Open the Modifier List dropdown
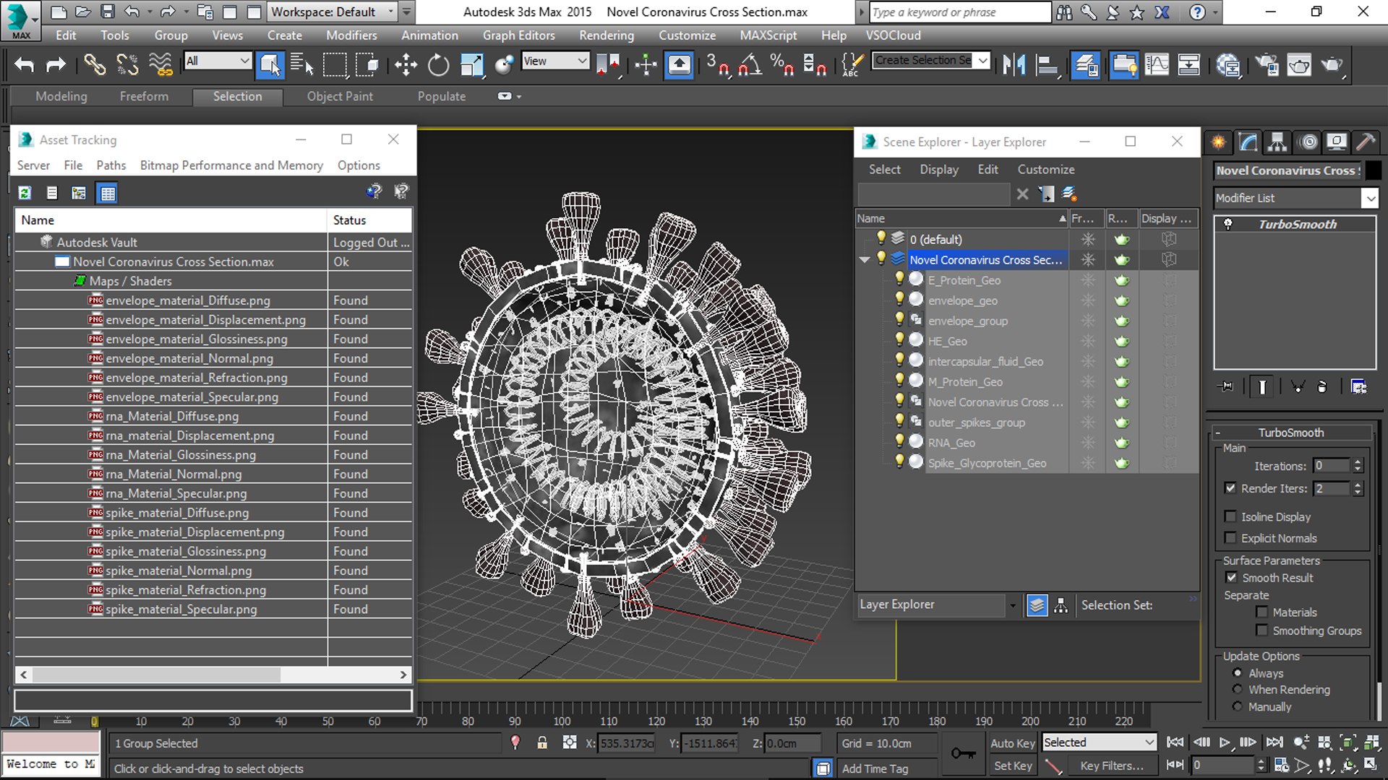This screenshot has height=780, width=1388. (1370, 198)
